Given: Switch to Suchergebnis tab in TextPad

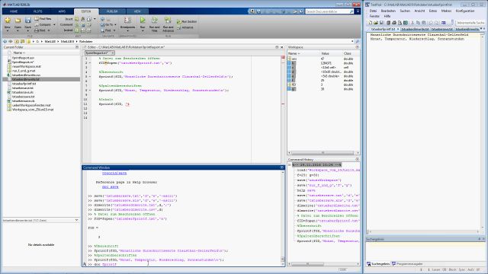Looking at the screenshot, I should click(x=378, y=264).
